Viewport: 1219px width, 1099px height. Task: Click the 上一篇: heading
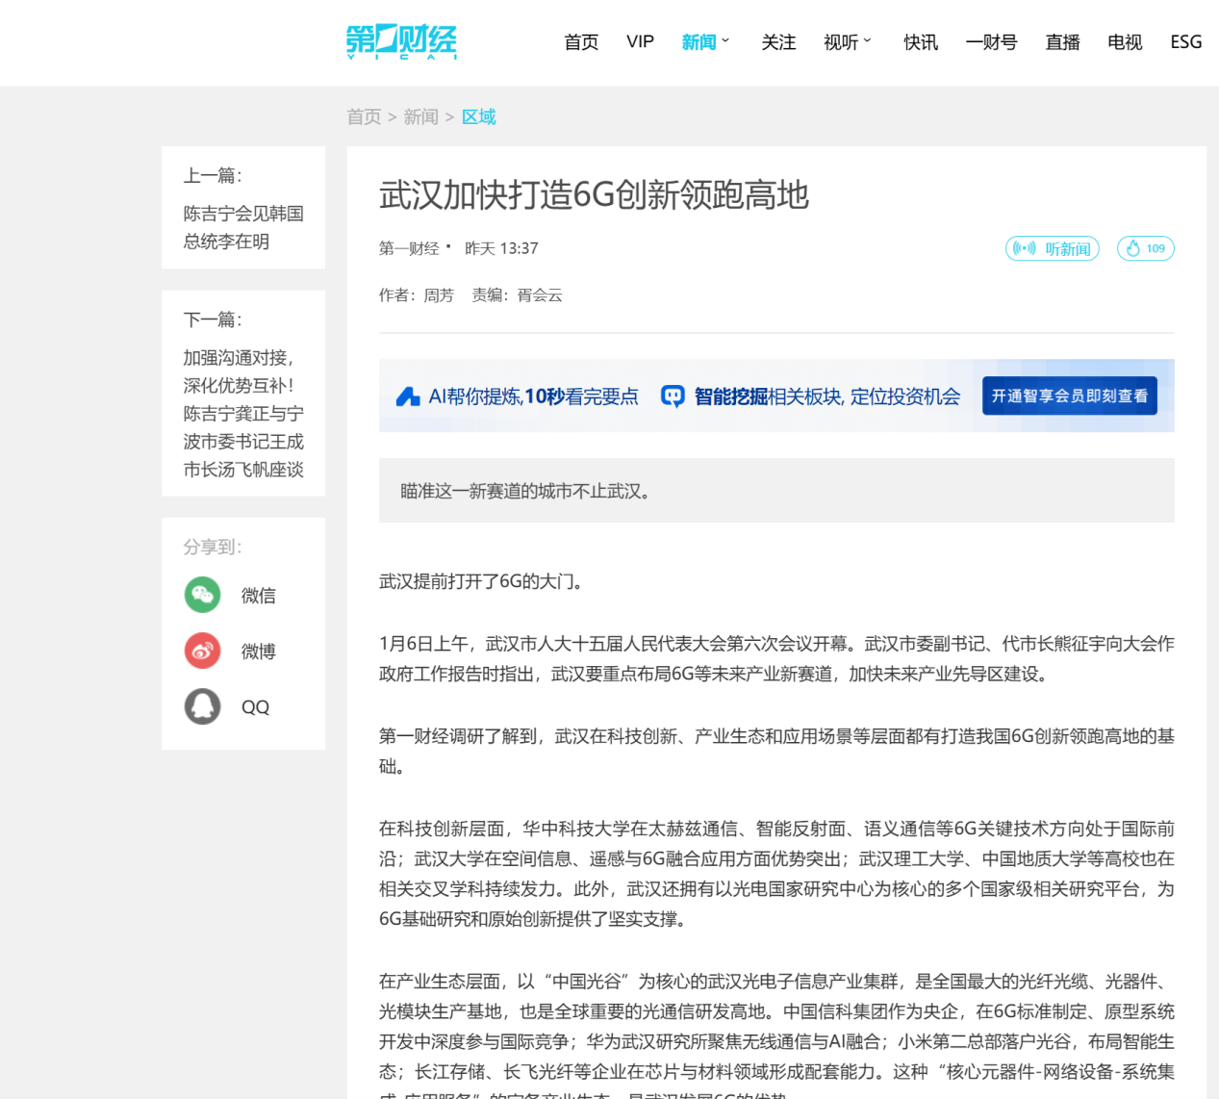(x=213, y=175)
